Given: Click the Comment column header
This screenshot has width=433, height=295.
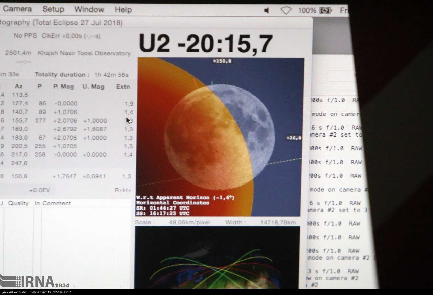Looking at the screenshot, I should pyautogui.click(x=56, y=203).
